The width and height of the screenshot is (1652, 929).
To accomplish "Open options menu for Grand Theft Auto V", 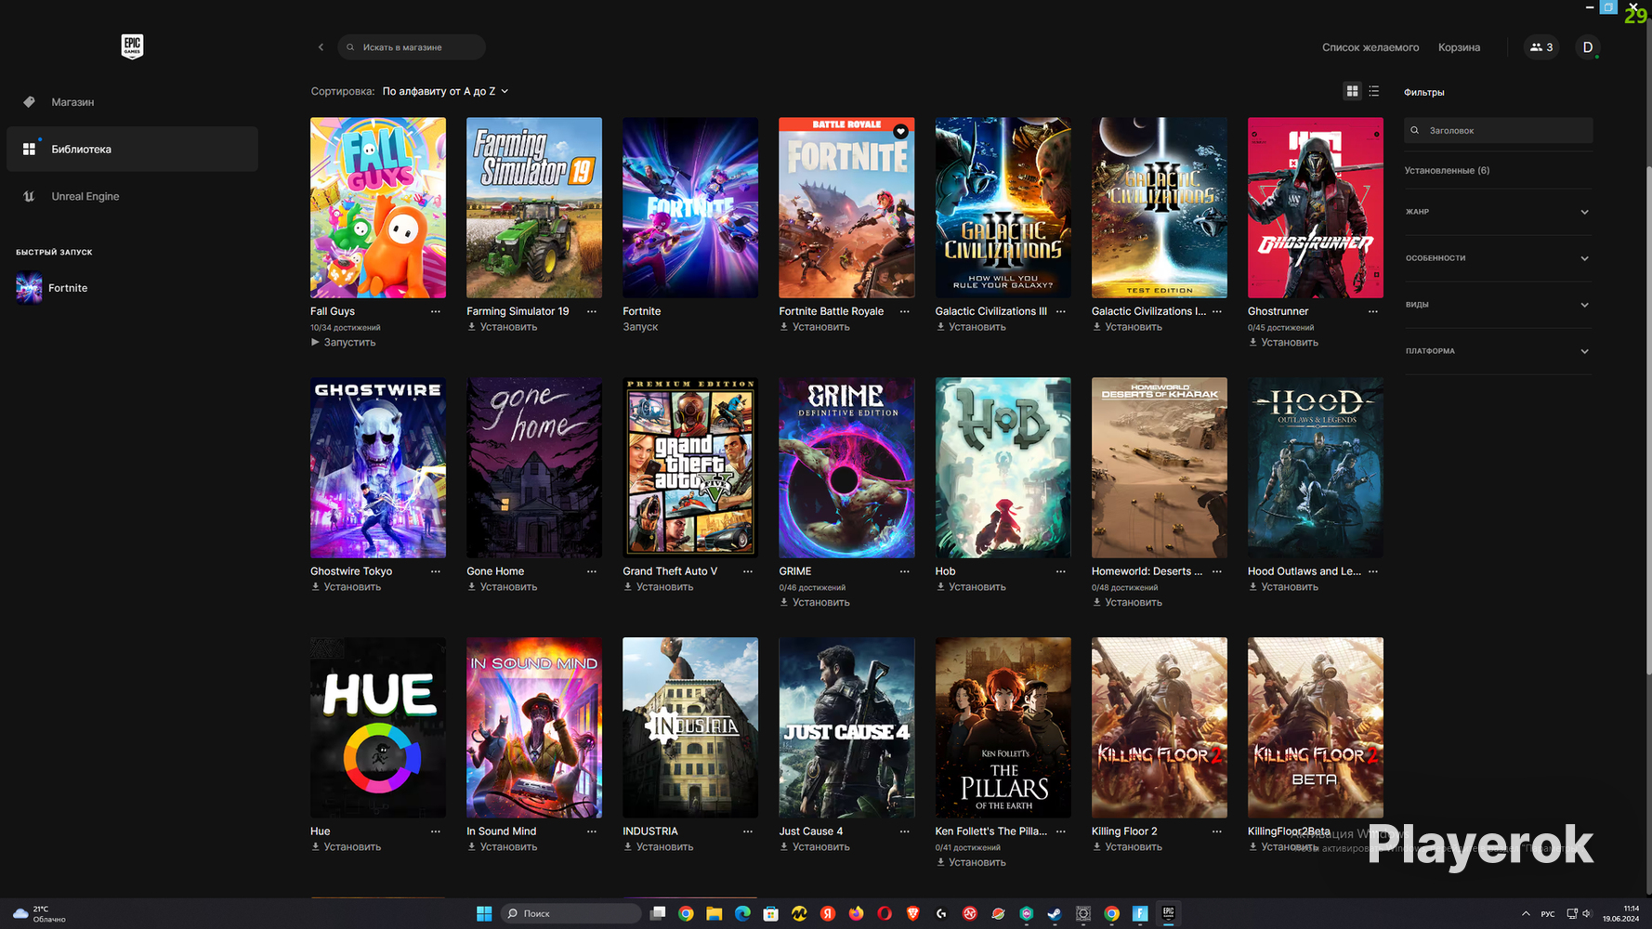I will (x=748, y=571).
